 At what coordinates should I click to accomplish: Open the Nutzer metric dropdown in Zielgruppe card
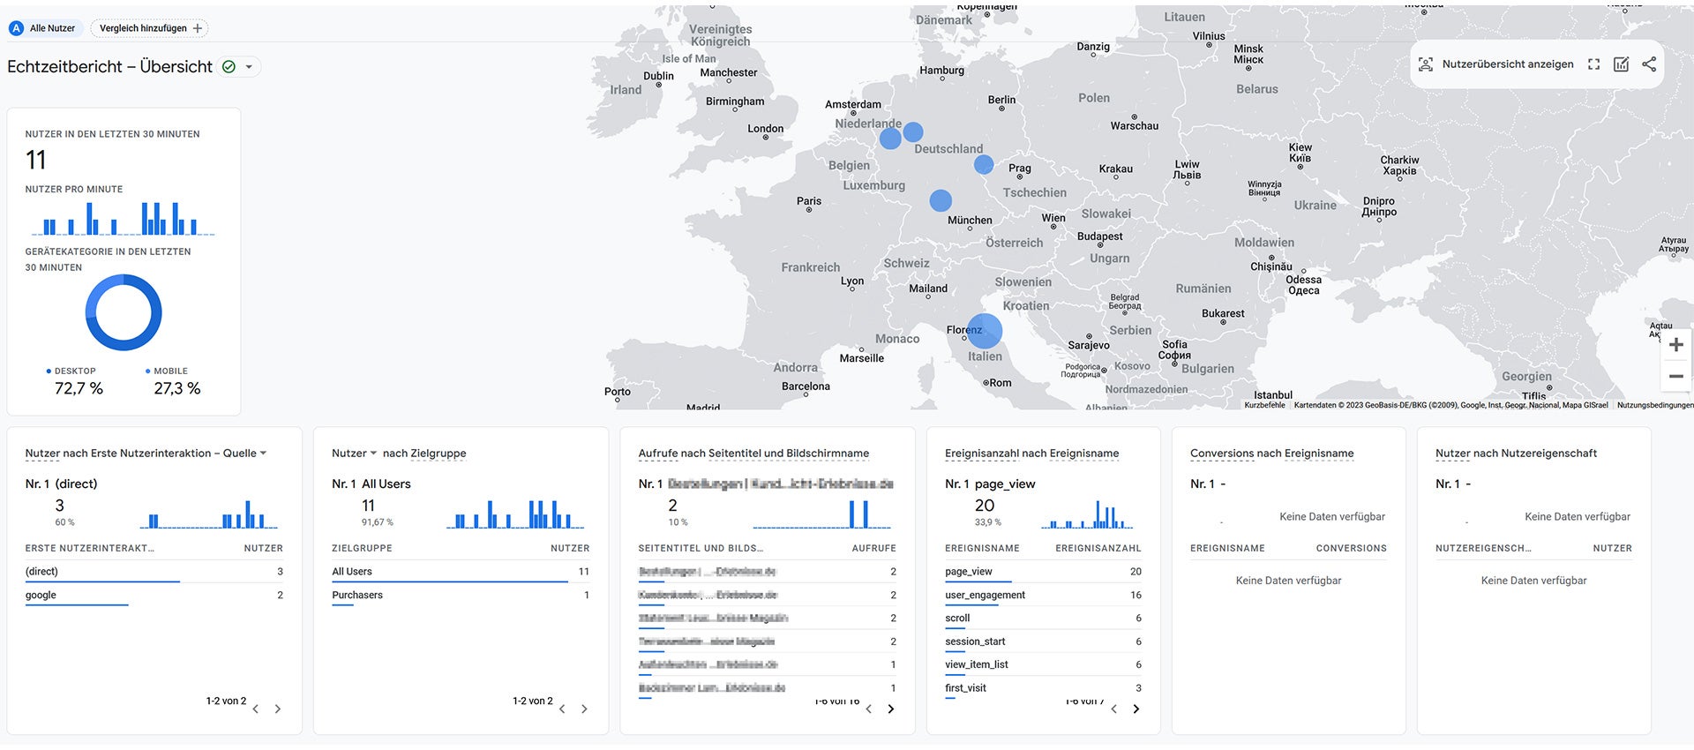(373, 454)
